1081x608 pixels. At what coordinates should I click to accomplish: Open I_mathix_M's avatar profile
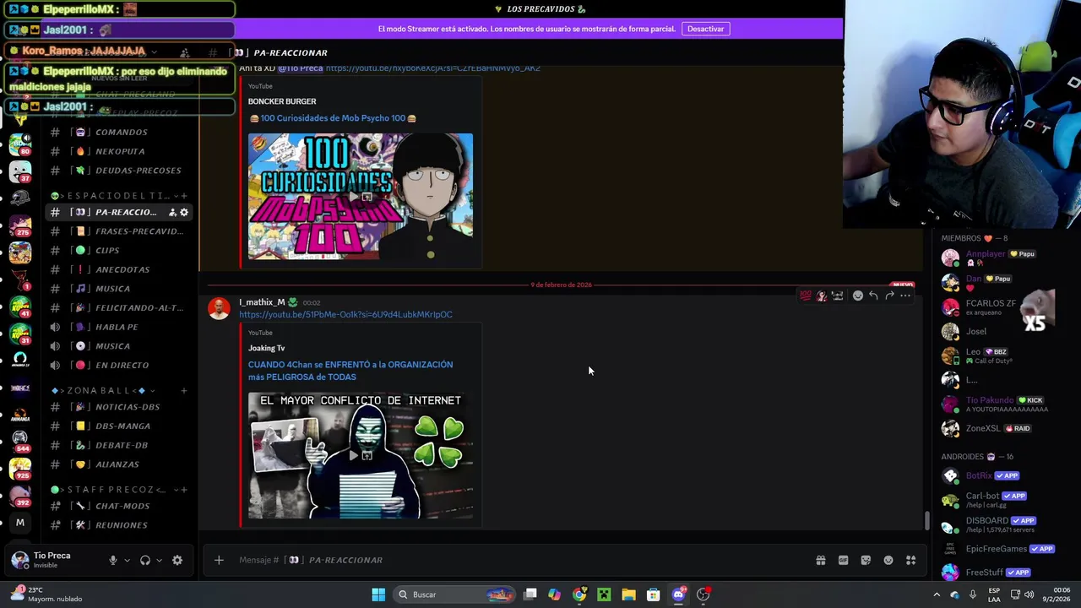(219, 308)
